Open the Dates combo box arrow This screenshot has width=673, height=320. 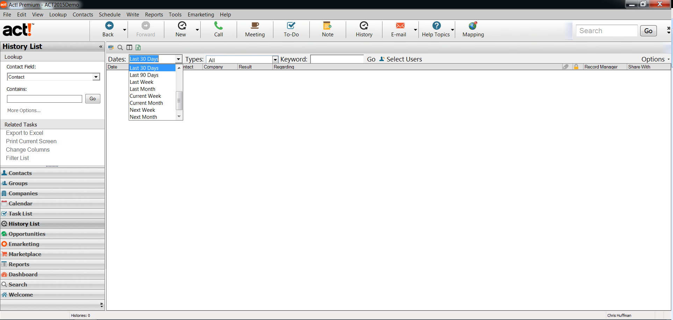178,59
